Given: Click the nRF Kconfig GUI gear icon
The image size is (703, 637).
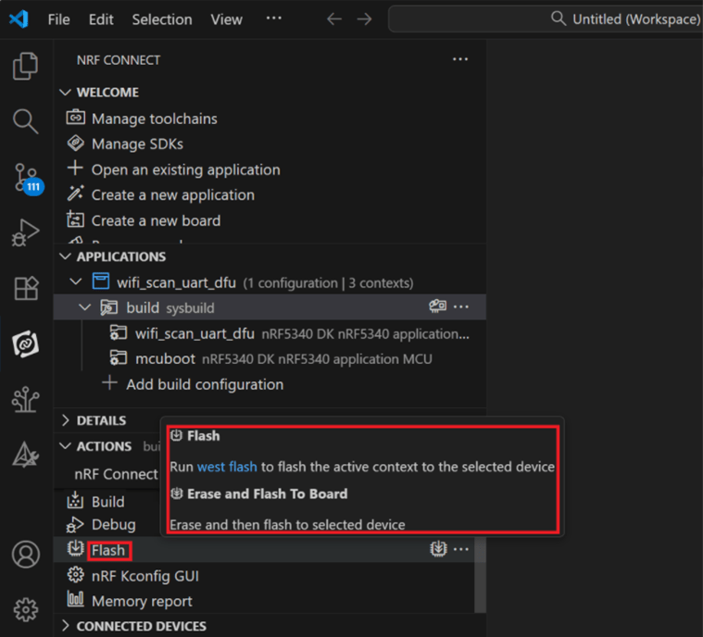Looking at the screenshot, I should (x=75, y=575).
